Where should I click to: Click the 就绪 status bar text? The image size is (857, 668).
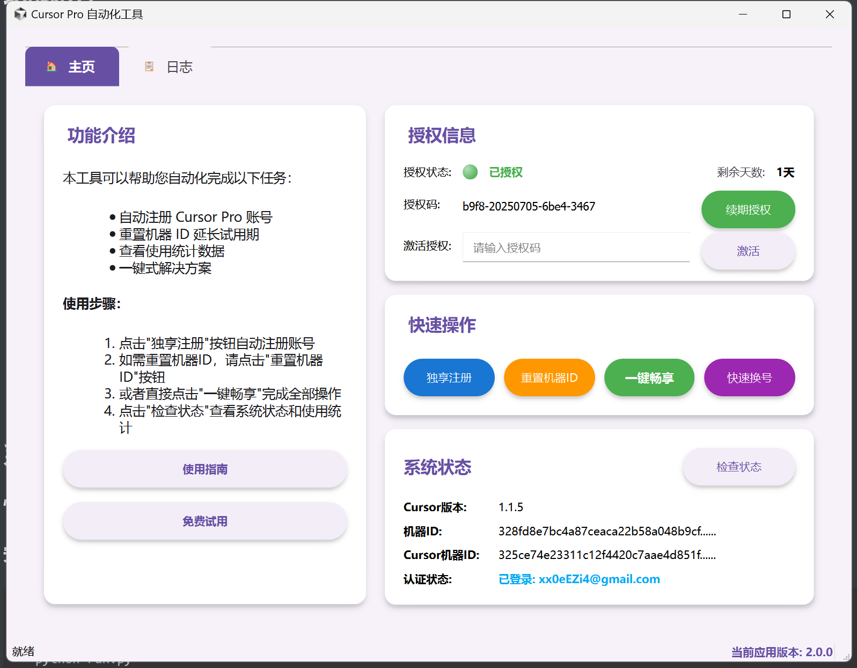click(23, 651)
